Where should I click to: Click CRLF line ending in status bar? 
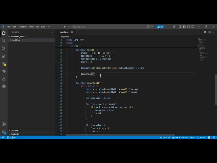(192, 138)
